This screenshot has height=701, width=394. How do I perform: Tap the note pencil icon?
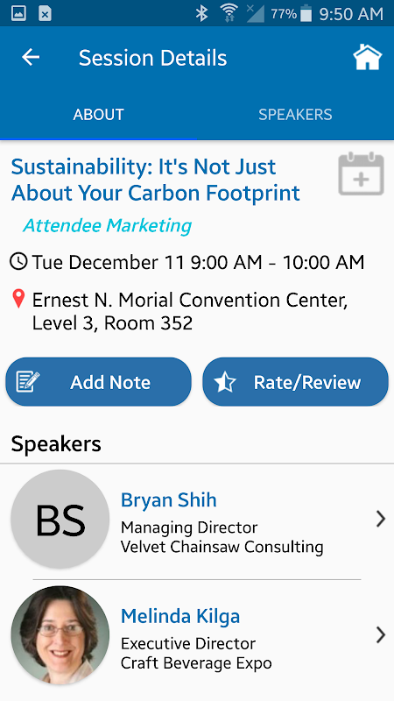[x=28, y=382]
